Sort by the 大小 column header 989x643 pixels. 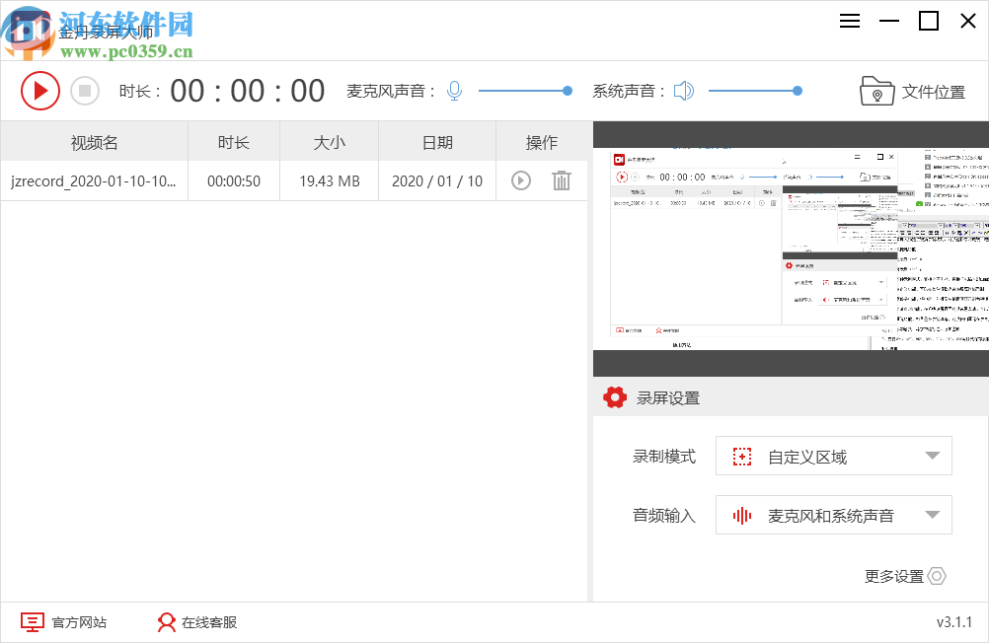coord(328,141)
